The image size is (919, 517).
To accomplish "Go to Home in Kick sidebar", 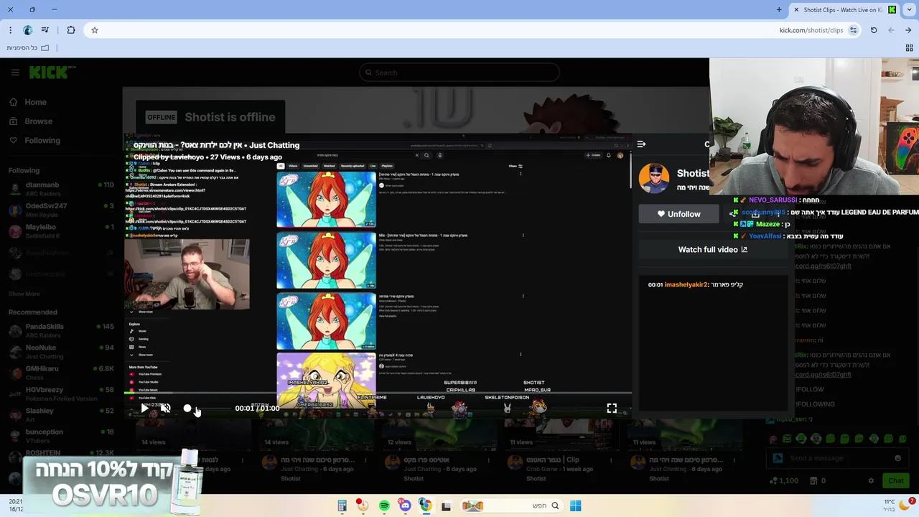I will [x=27, y=102].
